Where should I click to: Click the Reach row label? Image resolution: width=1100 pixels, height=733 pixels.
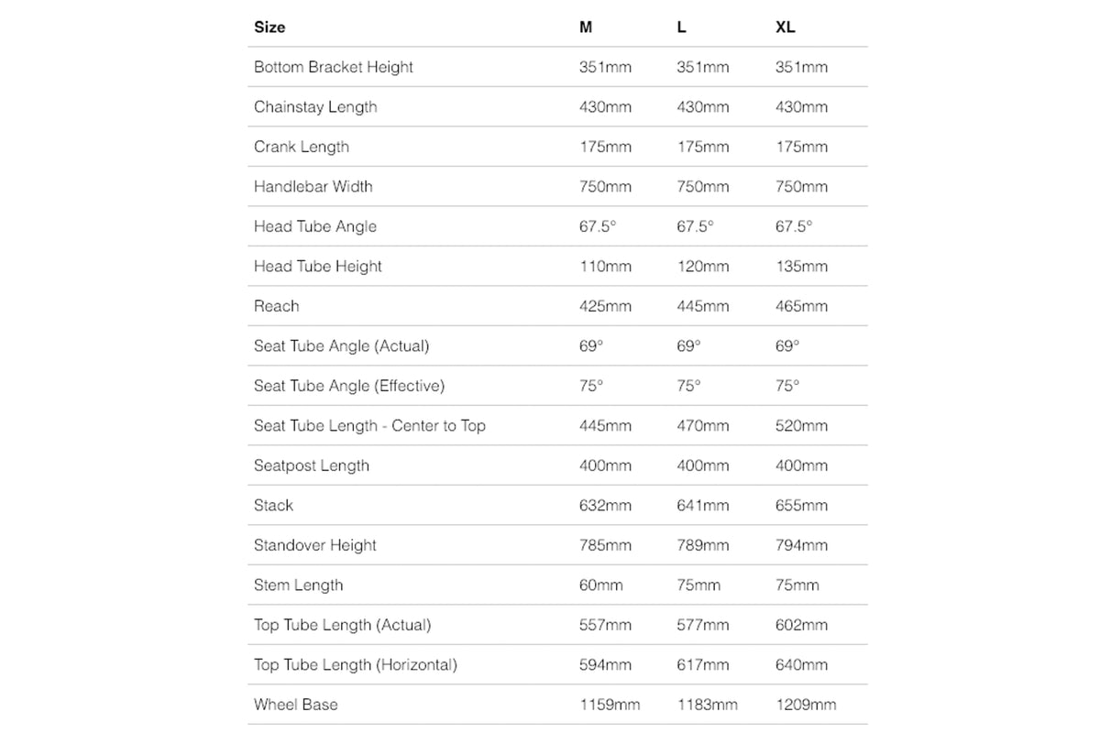pyautogui.click(x=276, y=306)
